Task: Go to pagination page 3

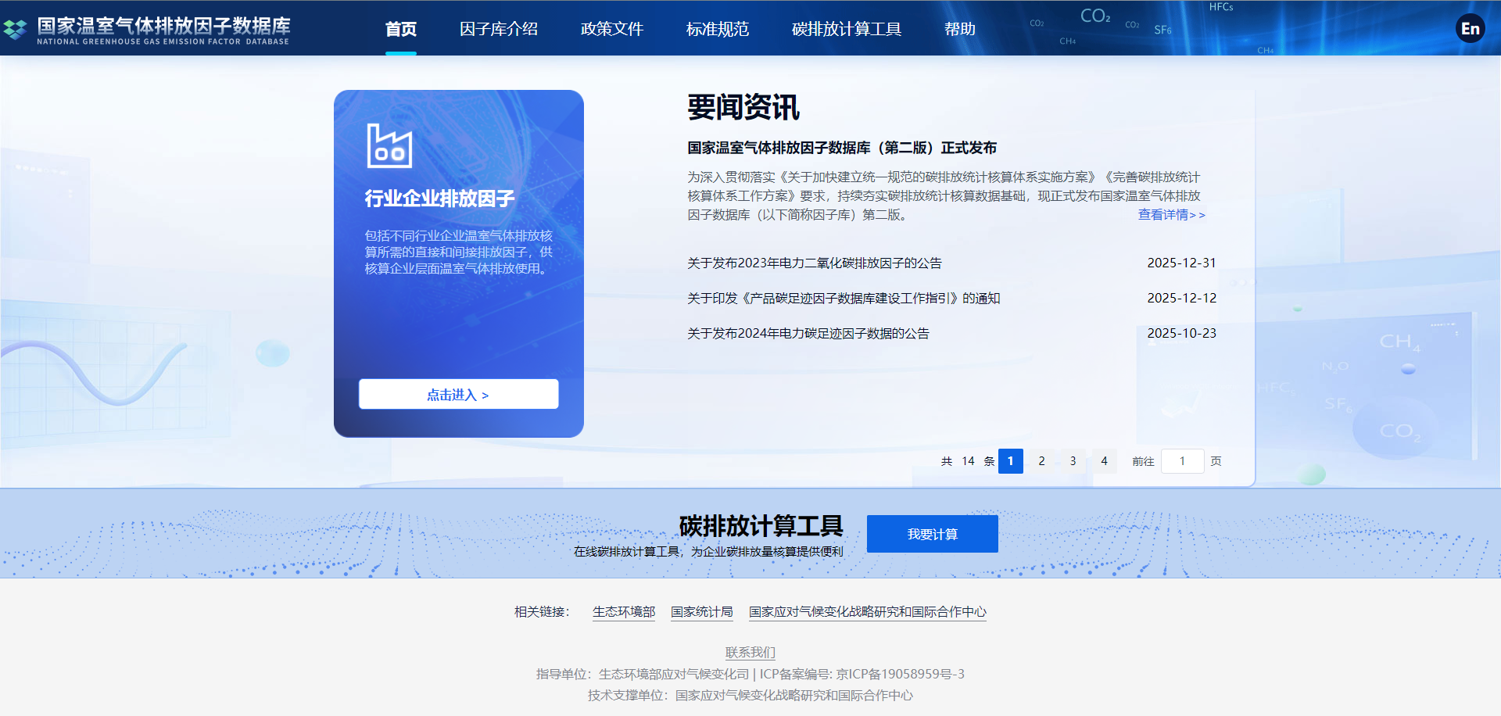Action: click(x=1073, y=461)
